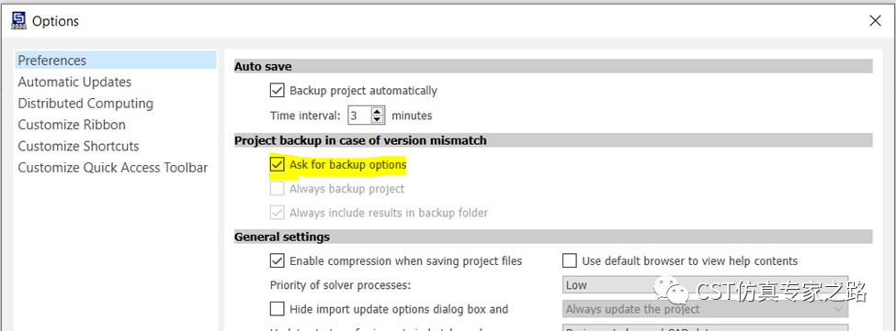
Task: Open Customize Quick Access Toolbar page
Action: pyautogui.click(x=112, y=168)
